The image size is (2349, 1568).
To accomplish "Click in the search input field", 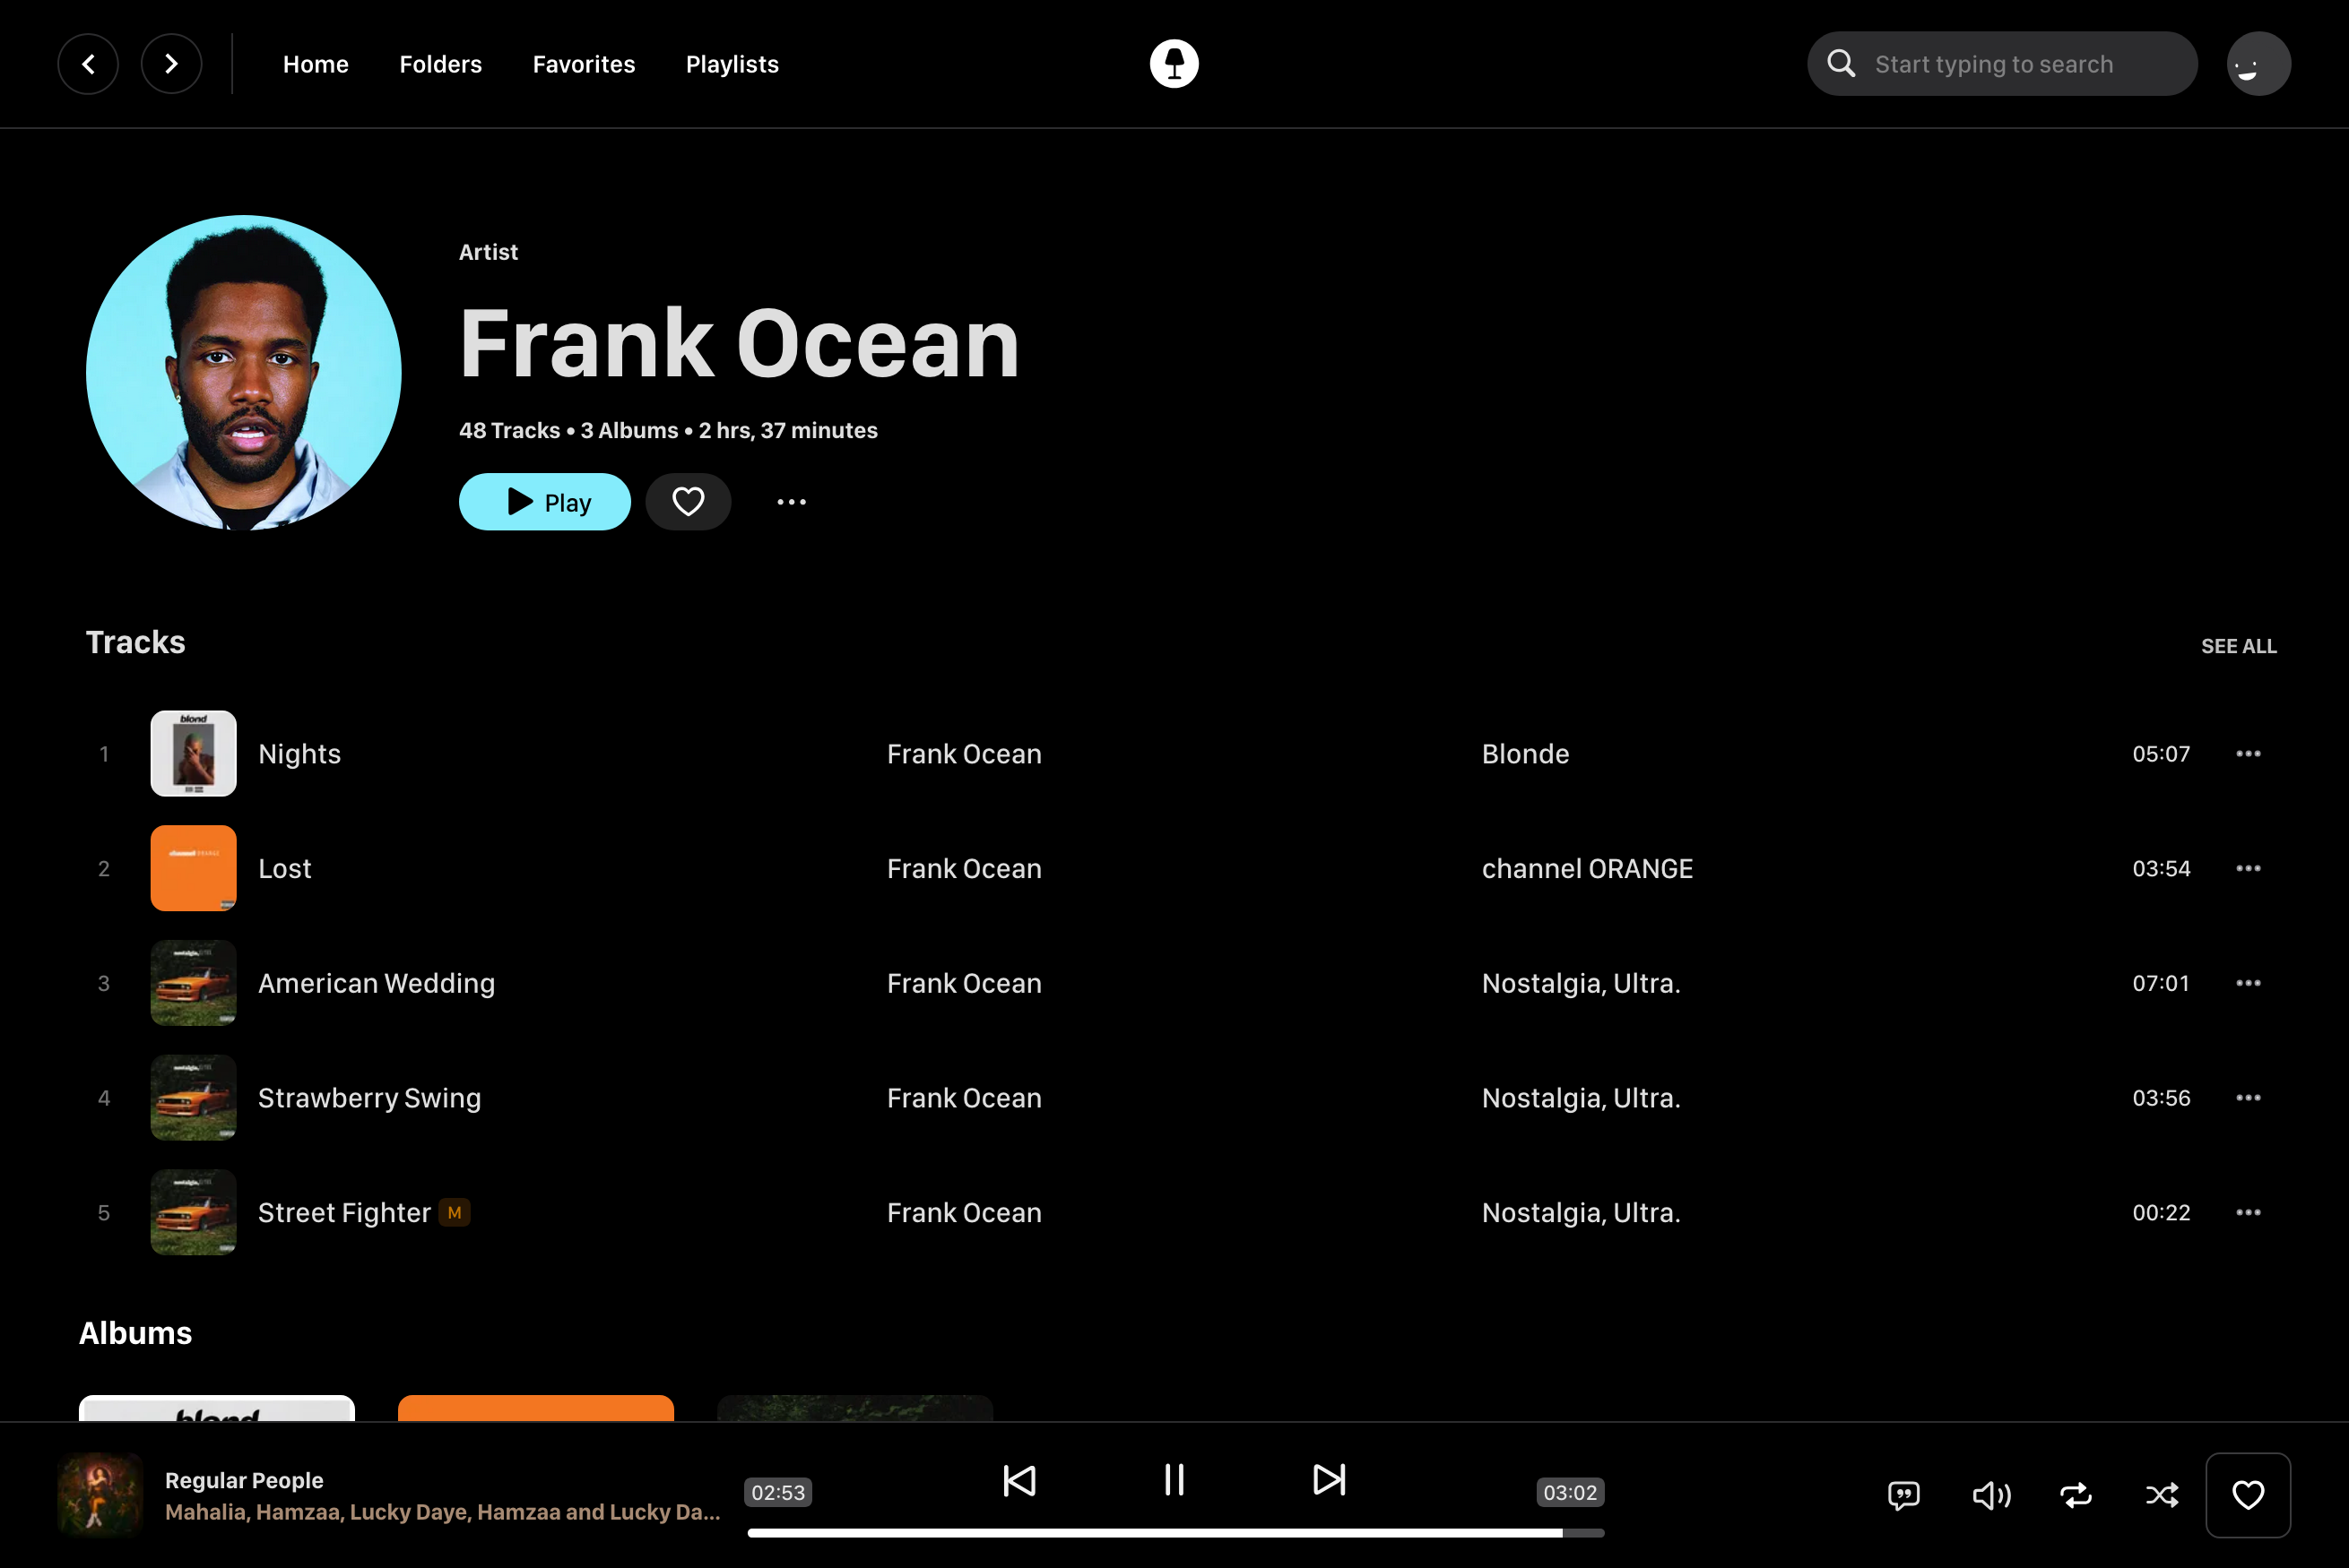I will (2002, 64).
